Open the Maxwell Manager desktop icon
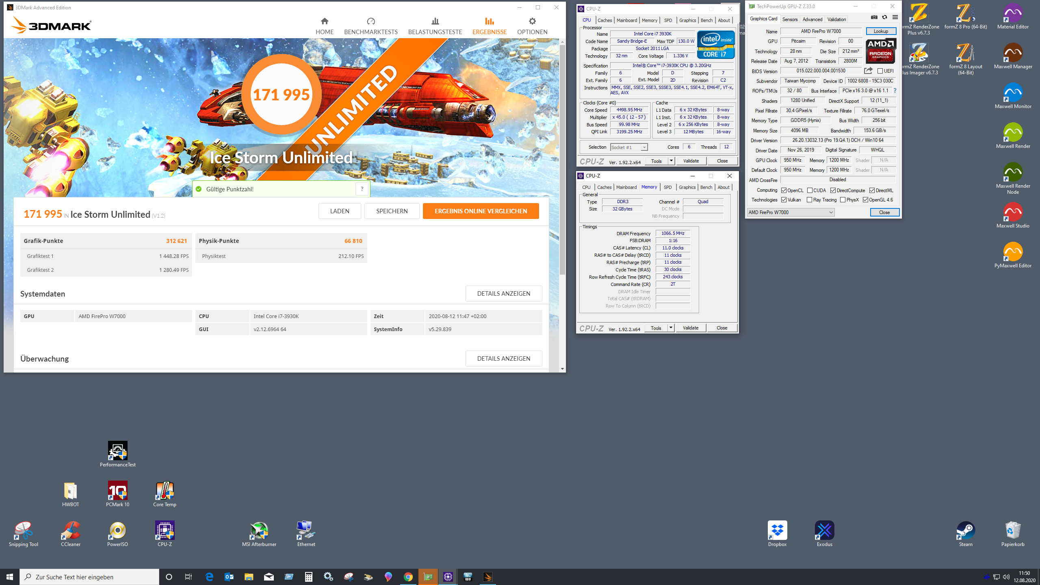 coord(1013,56)
